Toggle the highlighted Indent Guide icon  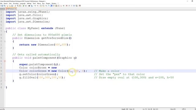[51, 6]
